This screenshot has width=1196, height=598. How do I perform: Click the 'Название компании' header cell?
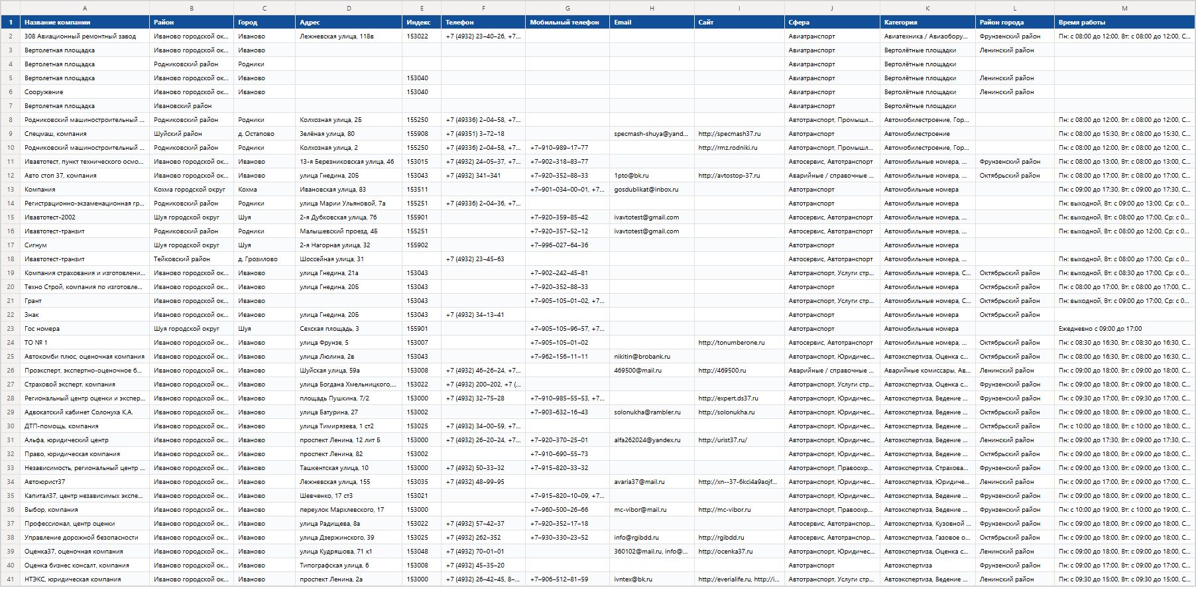point(85,23)
